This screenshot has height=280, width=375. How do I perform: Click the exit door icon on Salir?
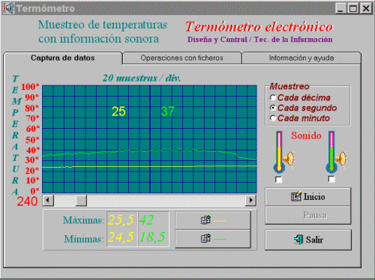(x=298, y=240)
